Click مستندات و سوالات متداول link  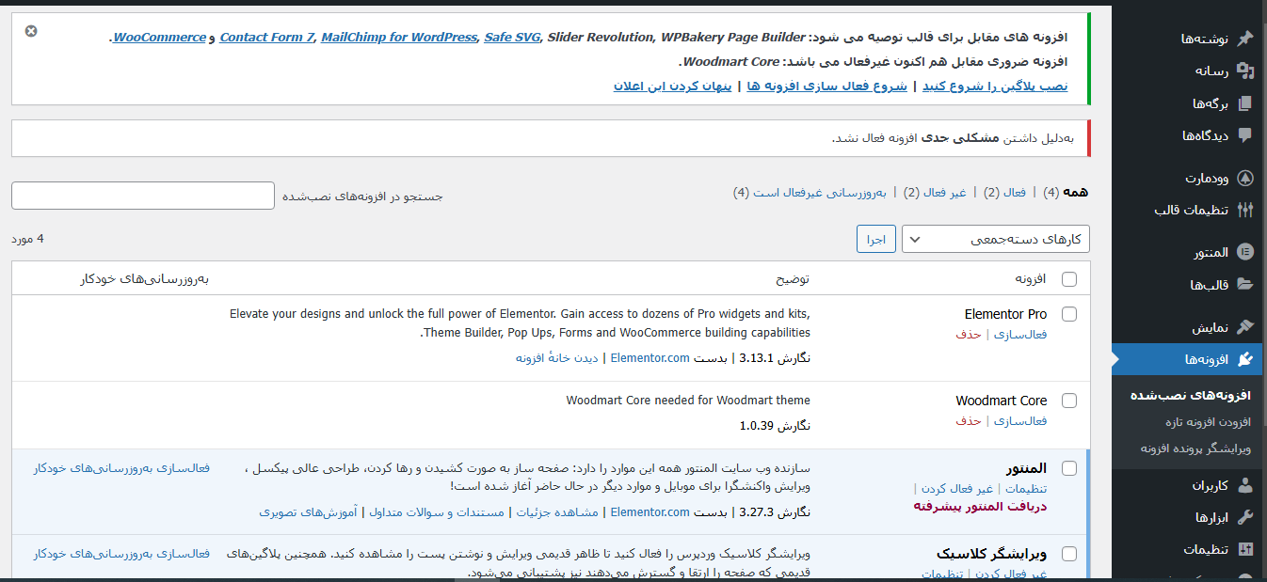click(x=435, y=511)
